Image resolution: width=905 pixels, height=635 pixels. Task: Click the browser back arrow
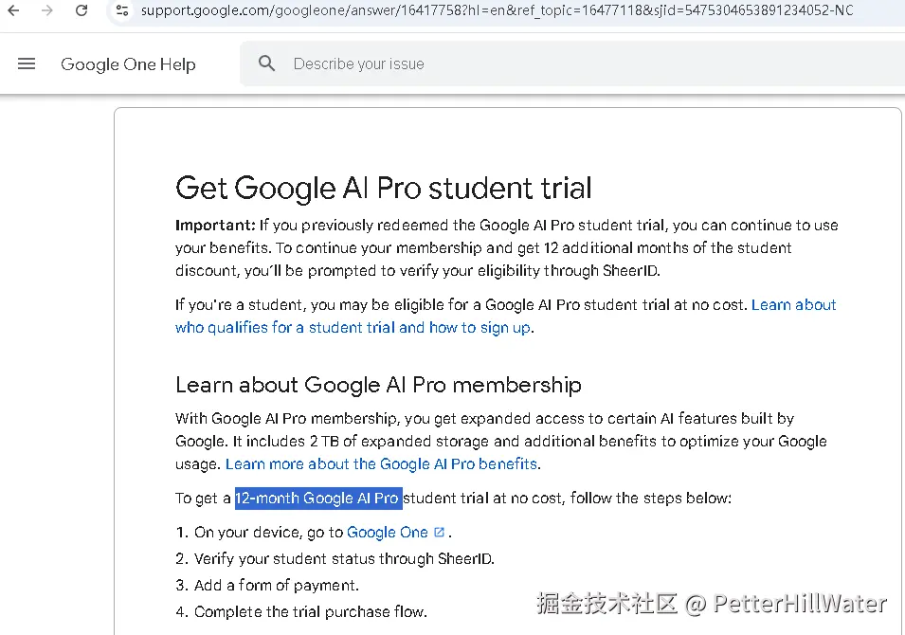[x=13, y=10]
